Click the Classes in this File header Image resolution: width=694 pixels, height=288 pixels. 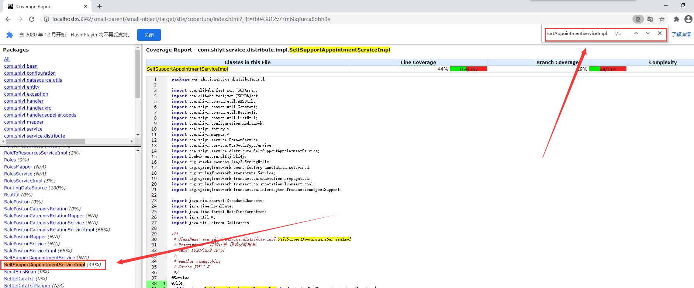[x=248, y=63]
